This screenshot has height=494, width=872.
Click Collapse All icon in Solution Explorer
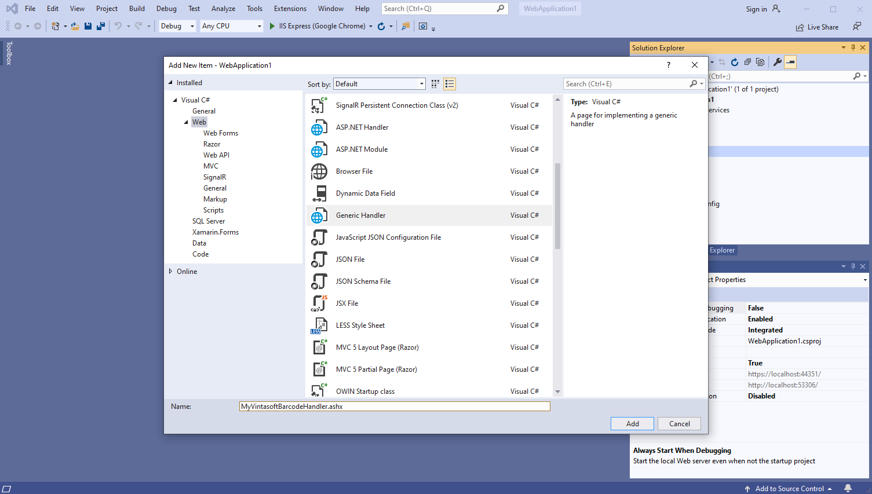[747, 62]
